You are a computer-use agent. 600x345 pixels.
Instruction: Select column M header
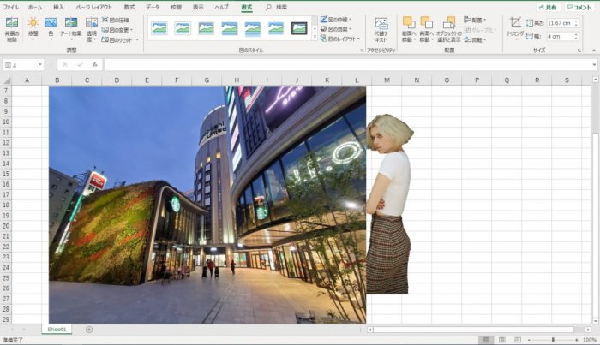[x=387, y=80]
